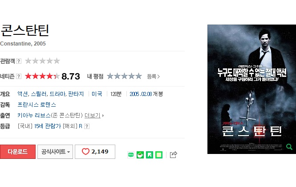
Task: Set my rating on the 내 평점 stars
Action: coord(124,76)
